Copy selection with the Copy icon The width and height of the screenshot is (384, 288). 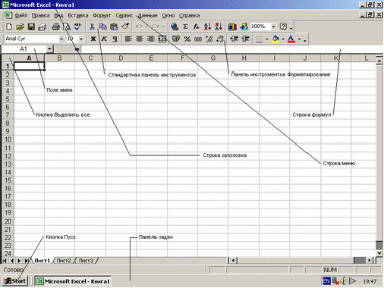click(x=103, y=27)
